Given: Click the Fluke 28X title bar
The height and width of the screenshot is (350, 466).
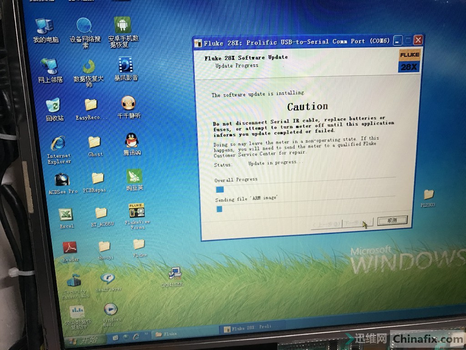Looking at the screenshot, I should pos(308,41).
